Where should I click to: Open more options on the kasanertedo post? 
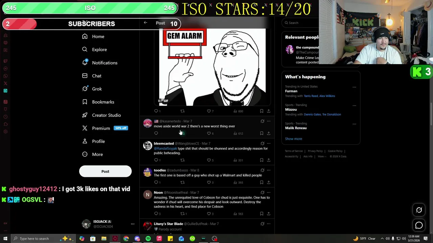[269, 121]
